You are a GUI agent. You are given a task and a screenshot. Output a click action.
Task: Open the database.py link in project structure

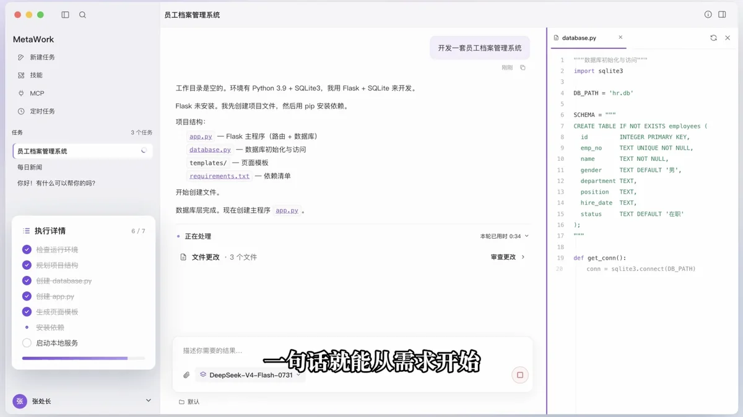(210, 150)
